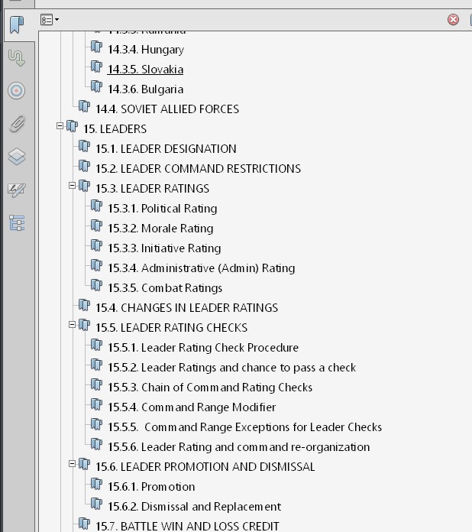Navigate to 15.3.2. Morale Rating
Viewport: 472px width, 532px height.
click(160, 229)
